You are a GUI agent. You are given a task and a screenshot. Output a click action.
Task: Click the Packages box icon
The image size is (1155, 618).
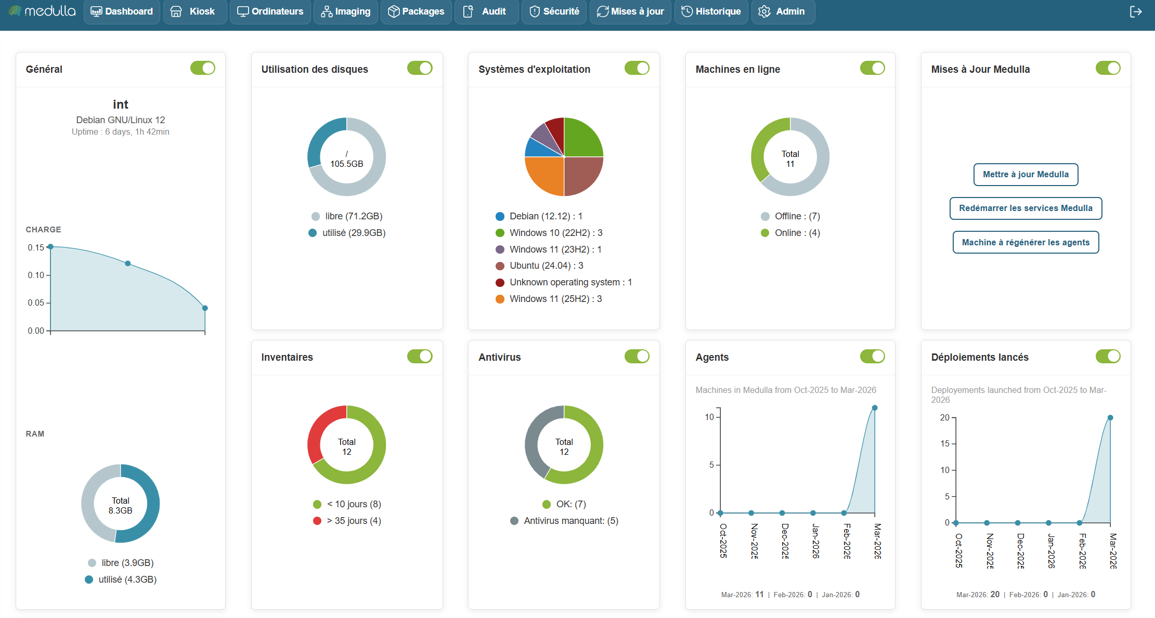click(x=394, y=11)
